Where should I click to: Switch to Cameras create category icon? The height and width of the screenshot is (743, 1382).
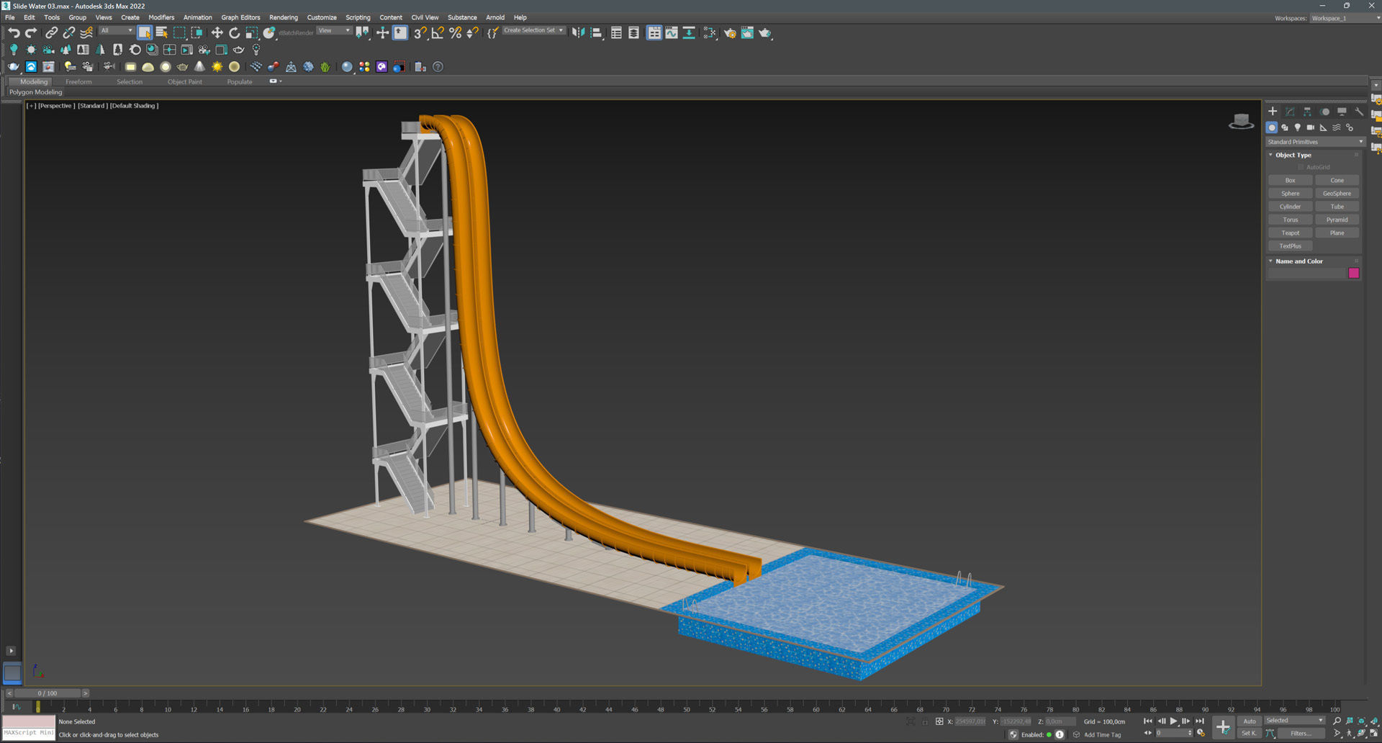point(1311,127)
